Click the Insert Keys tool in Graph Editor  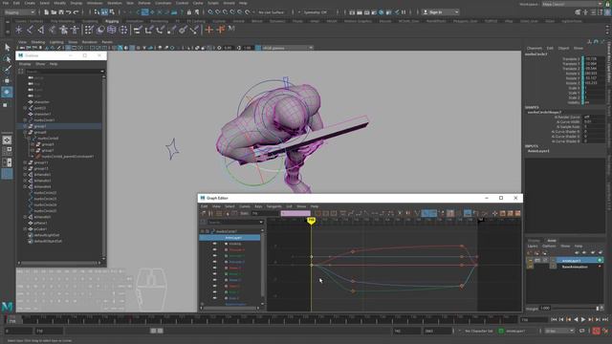pos(211,213)
